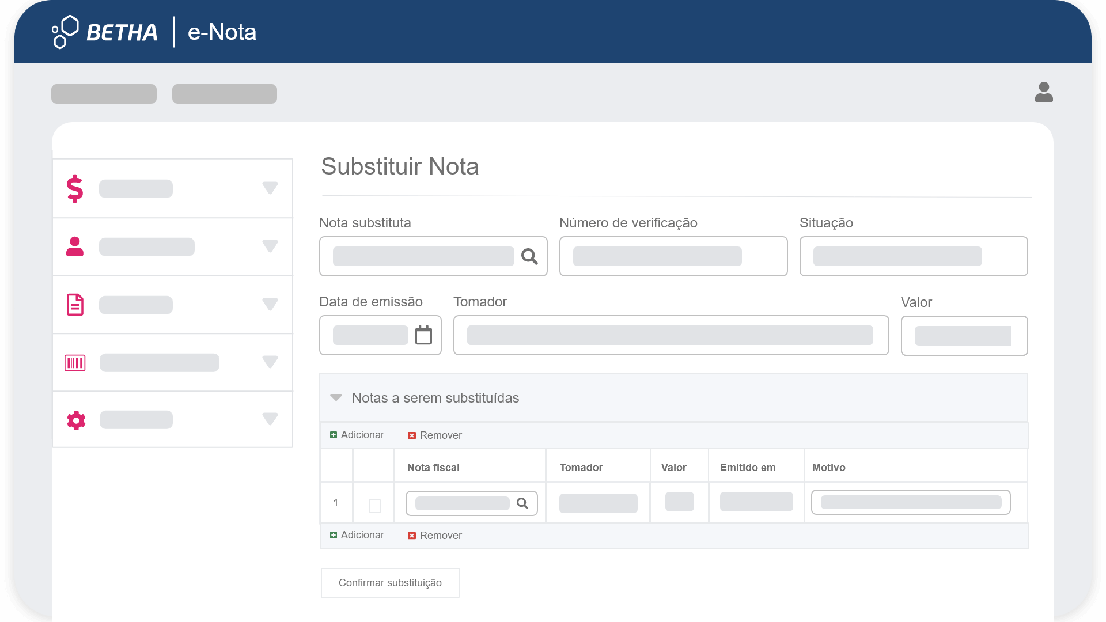This screenshot has width=1106, height=622.
Task: Click the pink barcode icon in sidebar
Action: [x=75, y=363]
